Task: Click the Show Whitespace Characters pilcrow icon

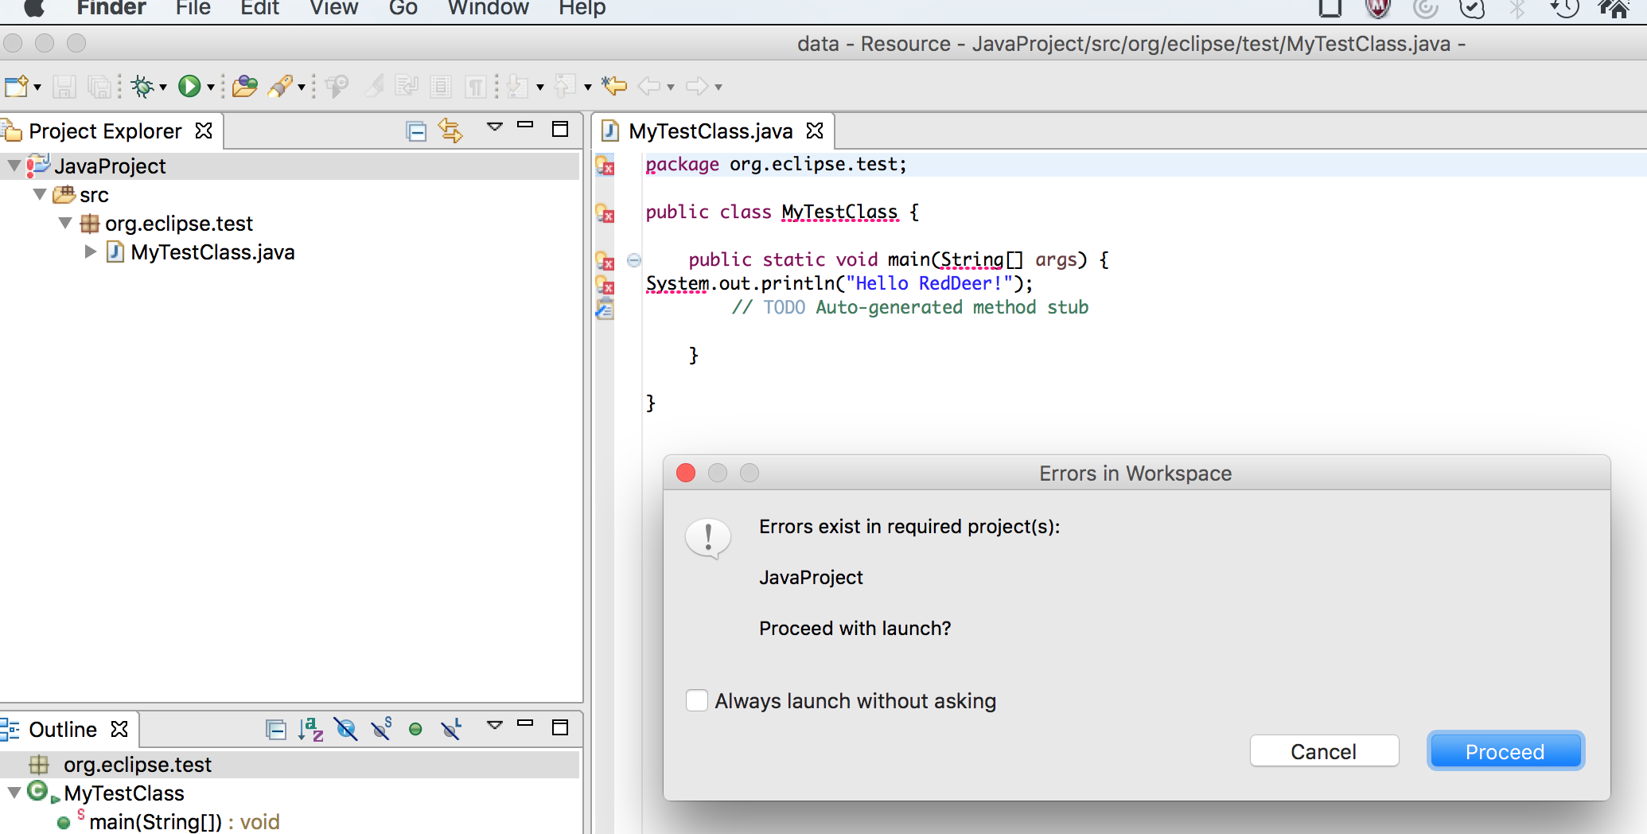Action: [476, 86]
